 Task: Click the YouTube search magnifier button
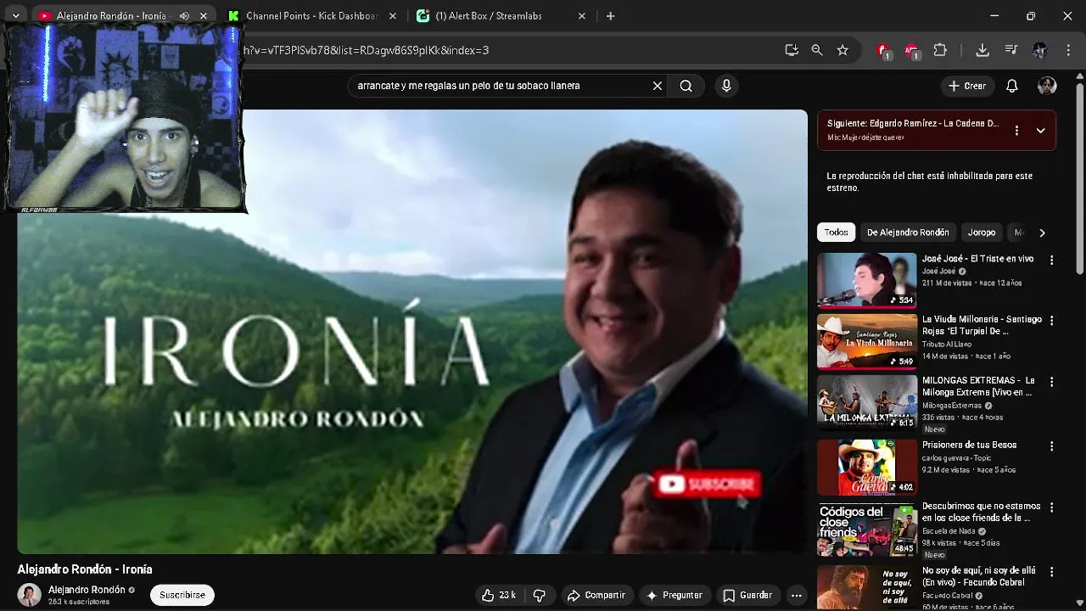[686, 86]
